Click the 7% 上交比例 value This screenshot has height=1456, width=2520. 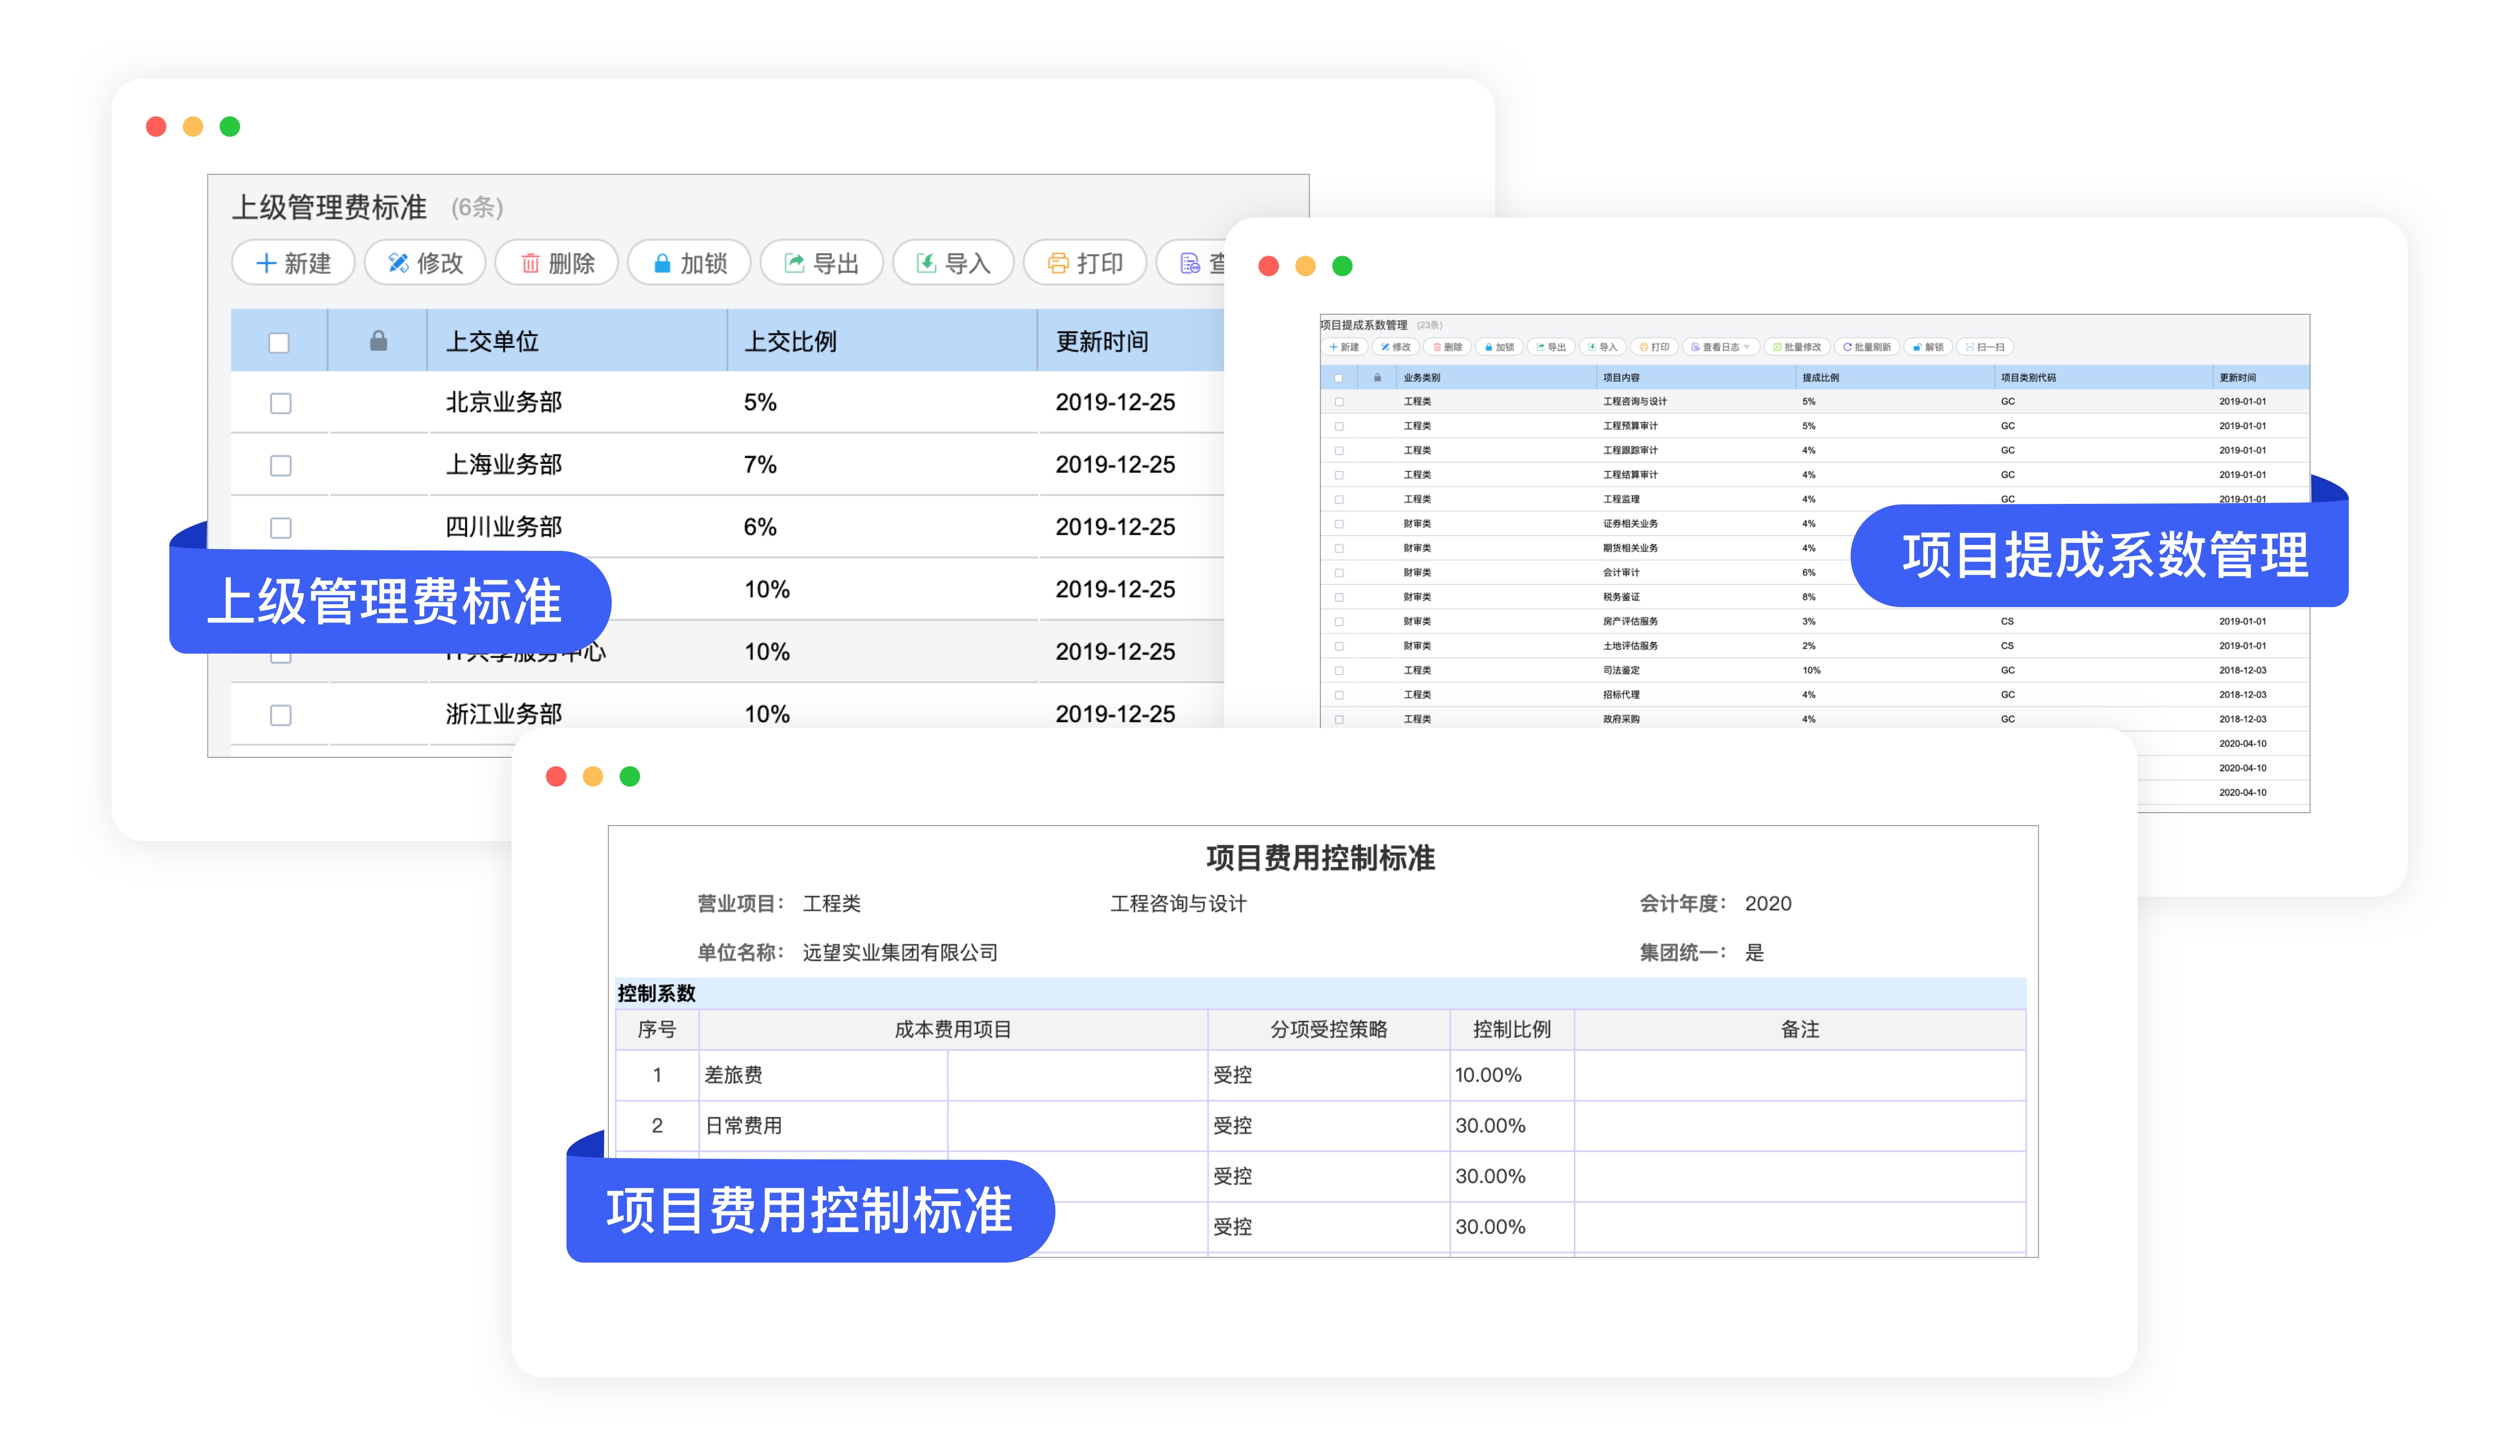tap(759, 465)
